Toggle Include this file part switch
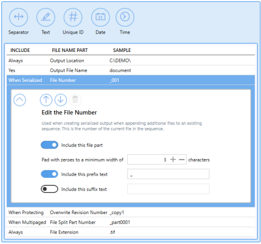Image resolution: width=261 pixels, height=244 pixels. [x=49, y=145]
